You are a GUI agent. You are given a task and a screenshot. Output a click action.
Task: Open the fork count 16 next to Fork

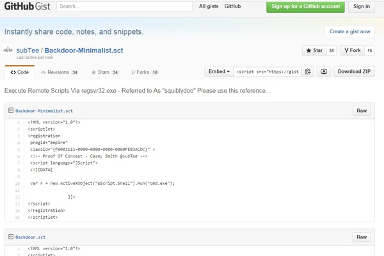pos(369,51)
